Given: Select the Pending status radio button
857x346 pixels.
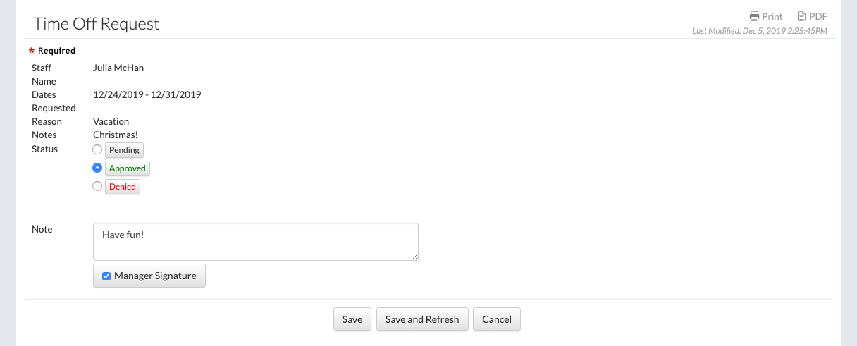Looking at the screenshot, I should click(97, 149).
